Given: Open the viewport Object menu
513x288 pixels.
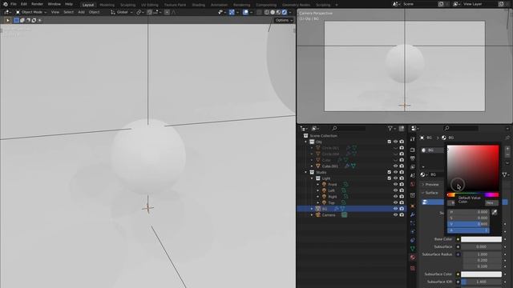Looking at the screenshot, I should click(x=94, y=12).
